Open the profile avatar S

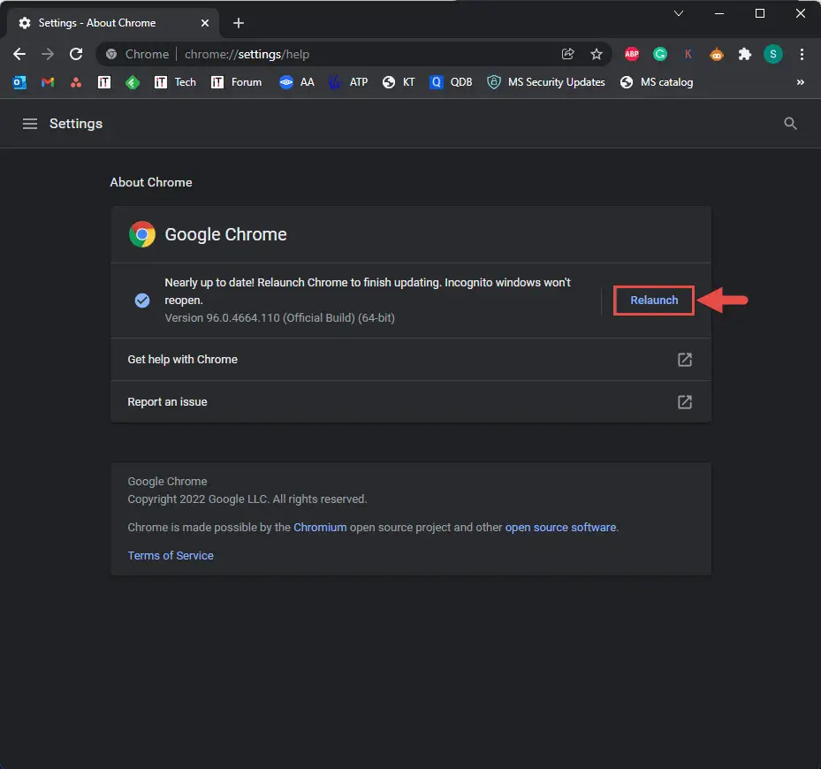point(772,54)
